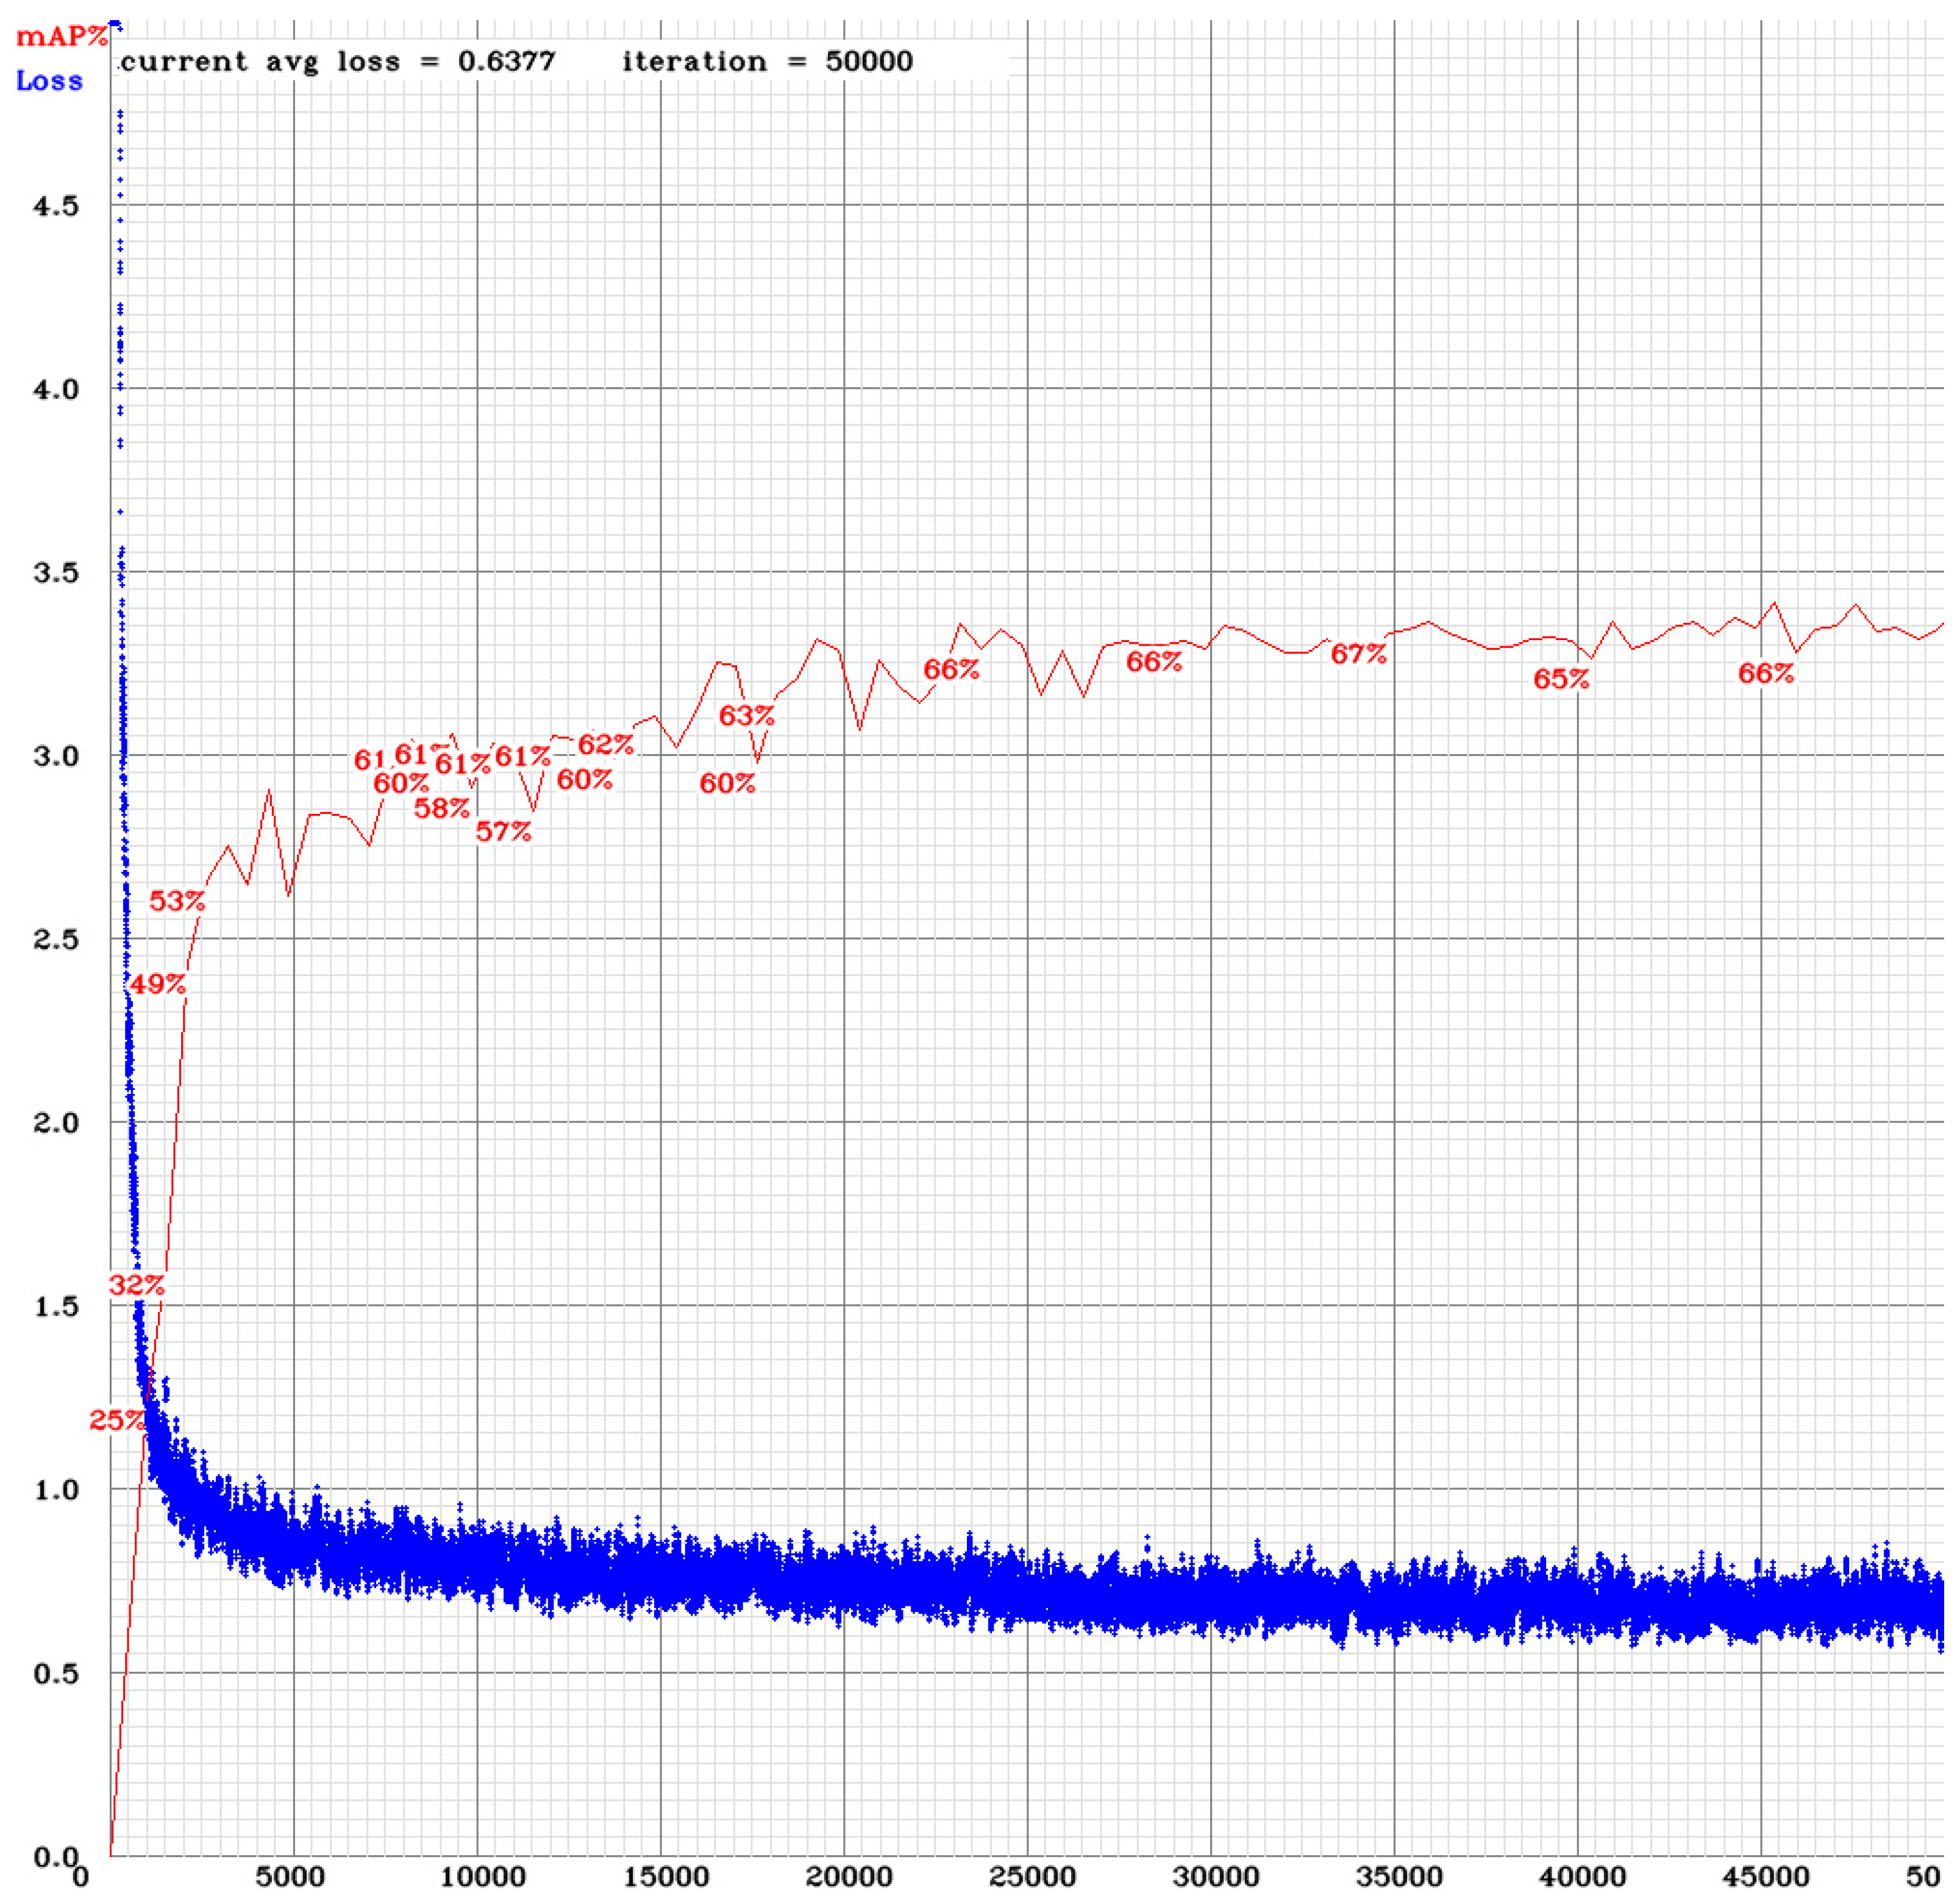Image resolution: width=1960 pixels, height=1896 pixels.
Task: Click the 57% mAP data label
Action: point(503,831)
